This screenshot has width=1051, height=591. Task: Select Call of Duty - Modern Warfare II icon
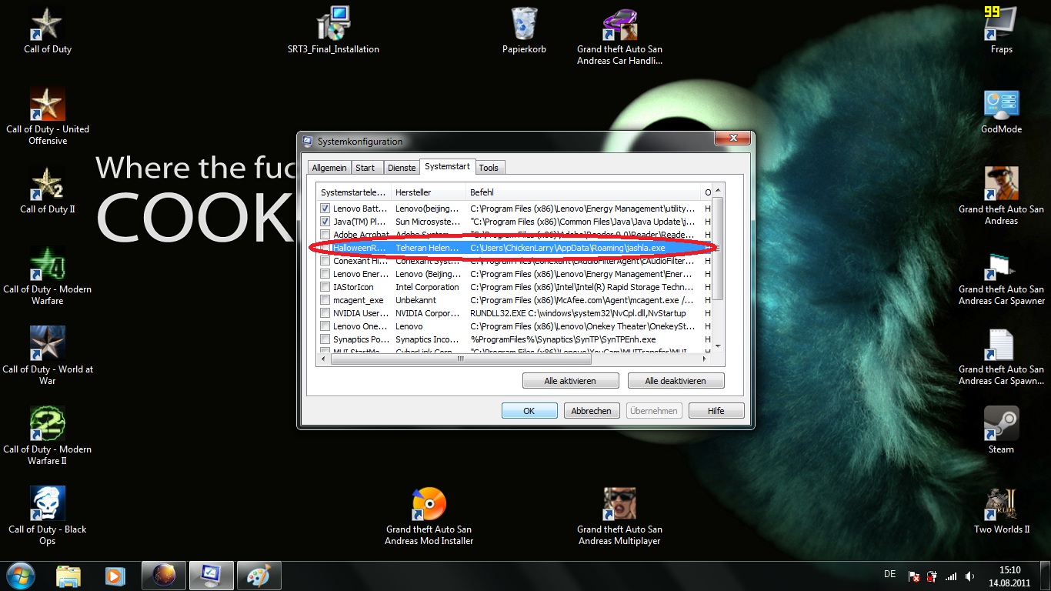point(48,436)
